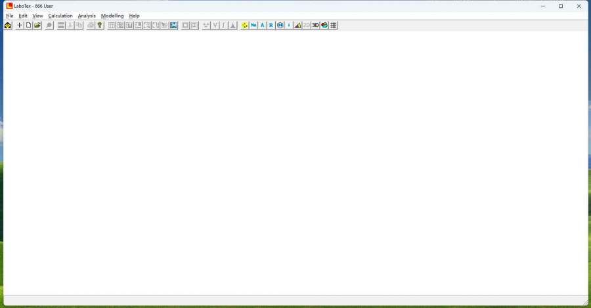Open the Analysis menu
Screen dimensions: 591x308
point(87,16)
